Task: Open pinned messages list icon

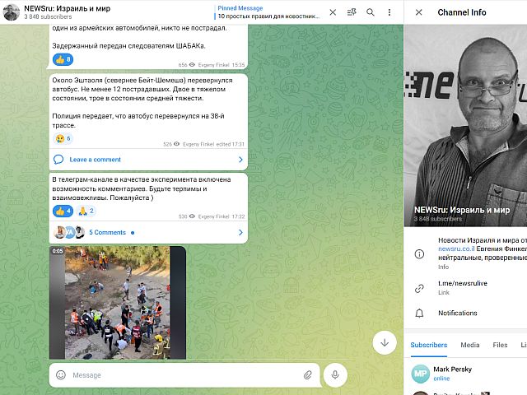Action: click(x=352, y=12)
